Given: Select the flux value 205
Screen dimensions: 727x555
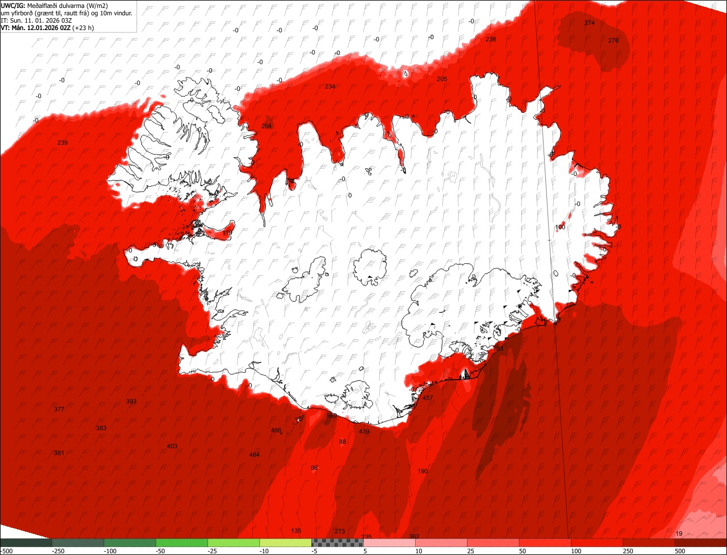Looking at the screenshot, I should click(x=442, y=79).
